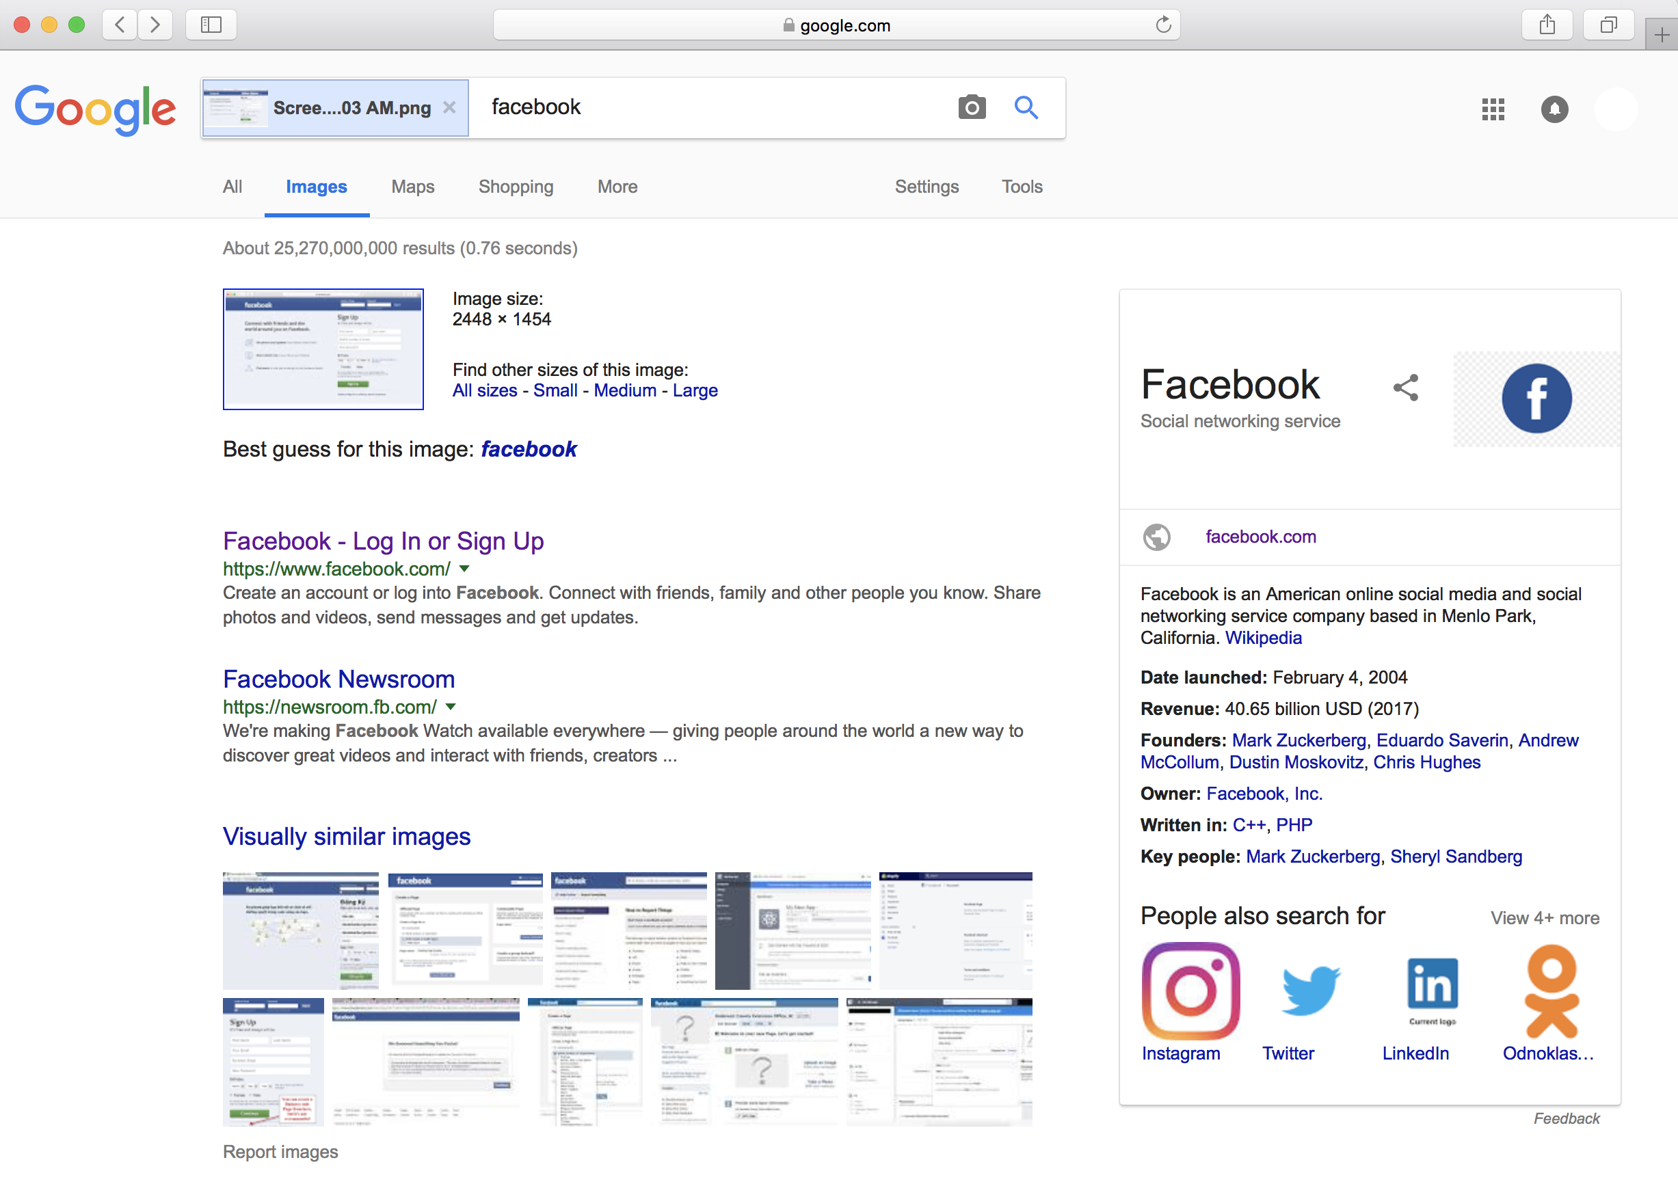Expand dropdown arrow beside https://www.facebook.com/
The height and width of the screenshot is (1199, 1678).
click(464, 569)
